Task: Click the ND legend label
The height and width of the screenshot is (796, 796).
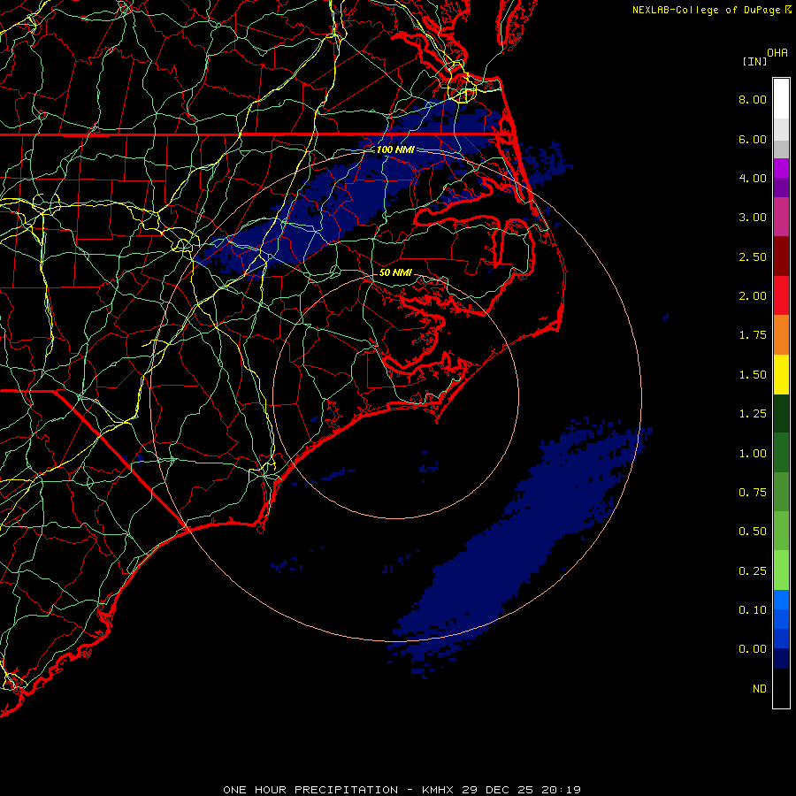Action: [x=760, y=689]
